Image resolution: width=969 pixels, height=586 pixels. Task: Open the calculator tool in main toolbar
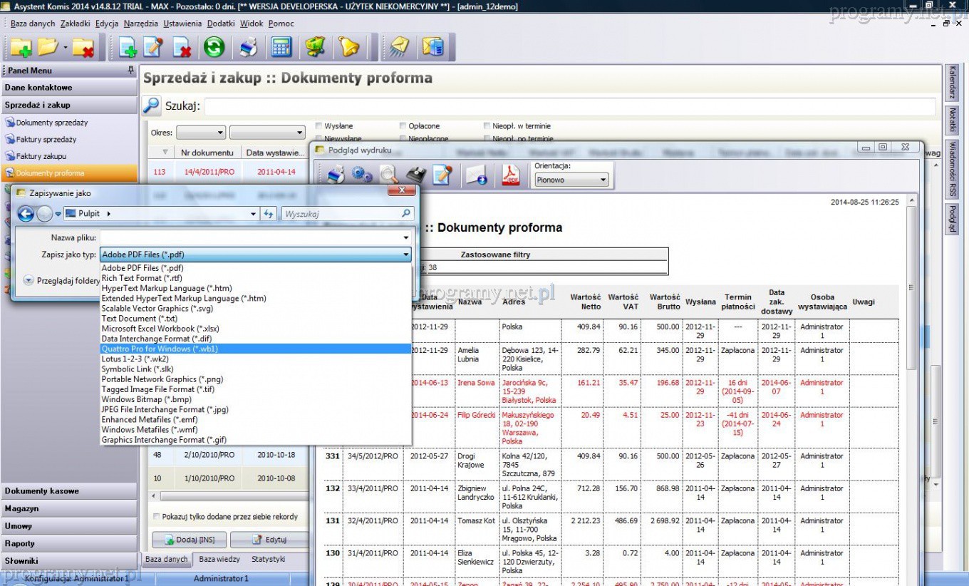[x=281, y=47]
